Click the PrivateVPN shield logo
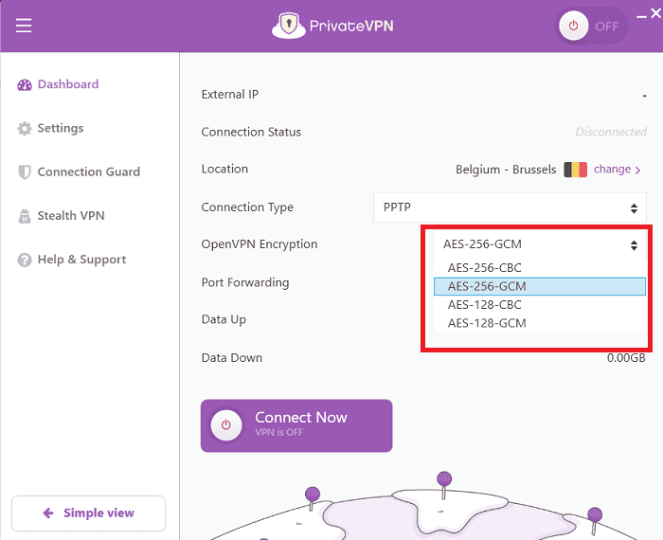Viewport: 663px width, 540px height. pos(288,26)
